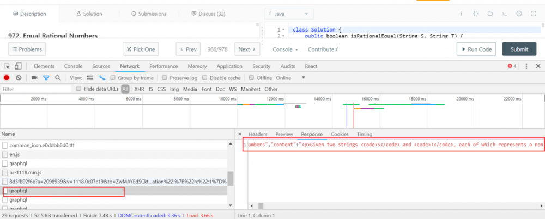Open the Online throttling dropdown
The height and width of the screenshot is (219, 545).
290,78
